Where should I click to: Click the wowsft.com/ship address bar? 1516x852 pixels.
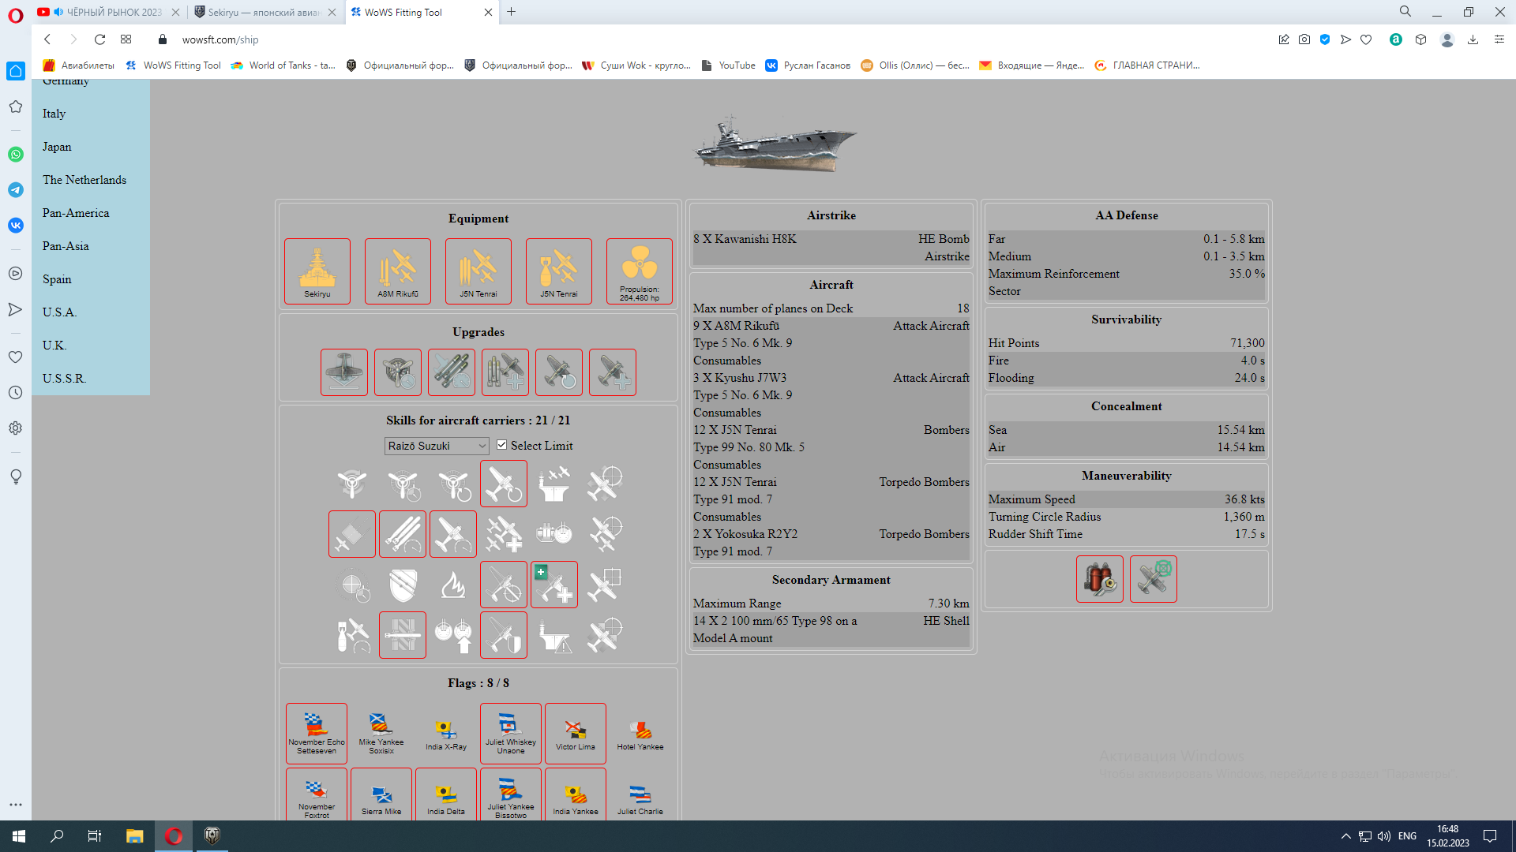(x=220, y=39)
